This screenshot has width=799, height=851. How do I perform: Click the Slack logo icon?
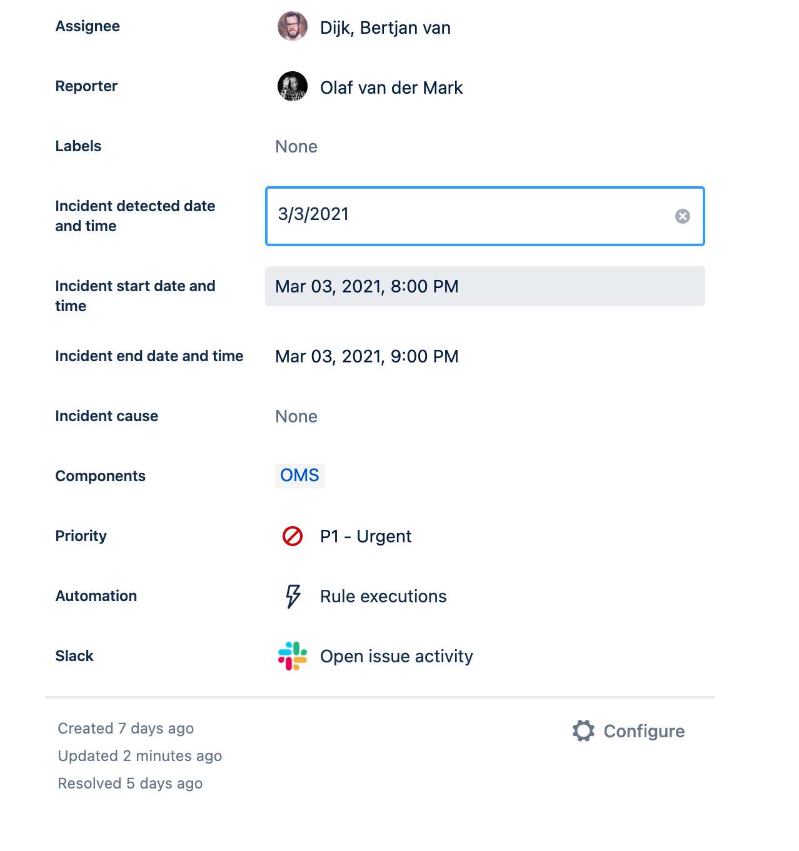pos(293,656)
